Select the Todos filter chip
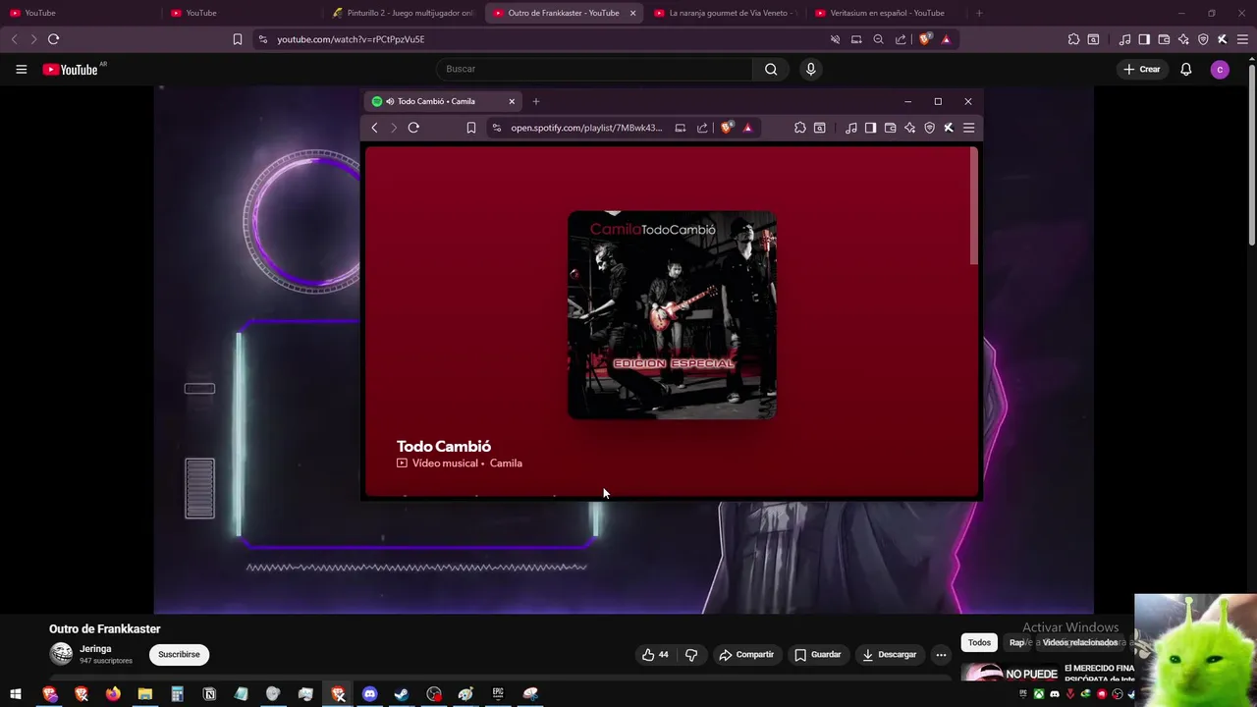 click(979, 642)
